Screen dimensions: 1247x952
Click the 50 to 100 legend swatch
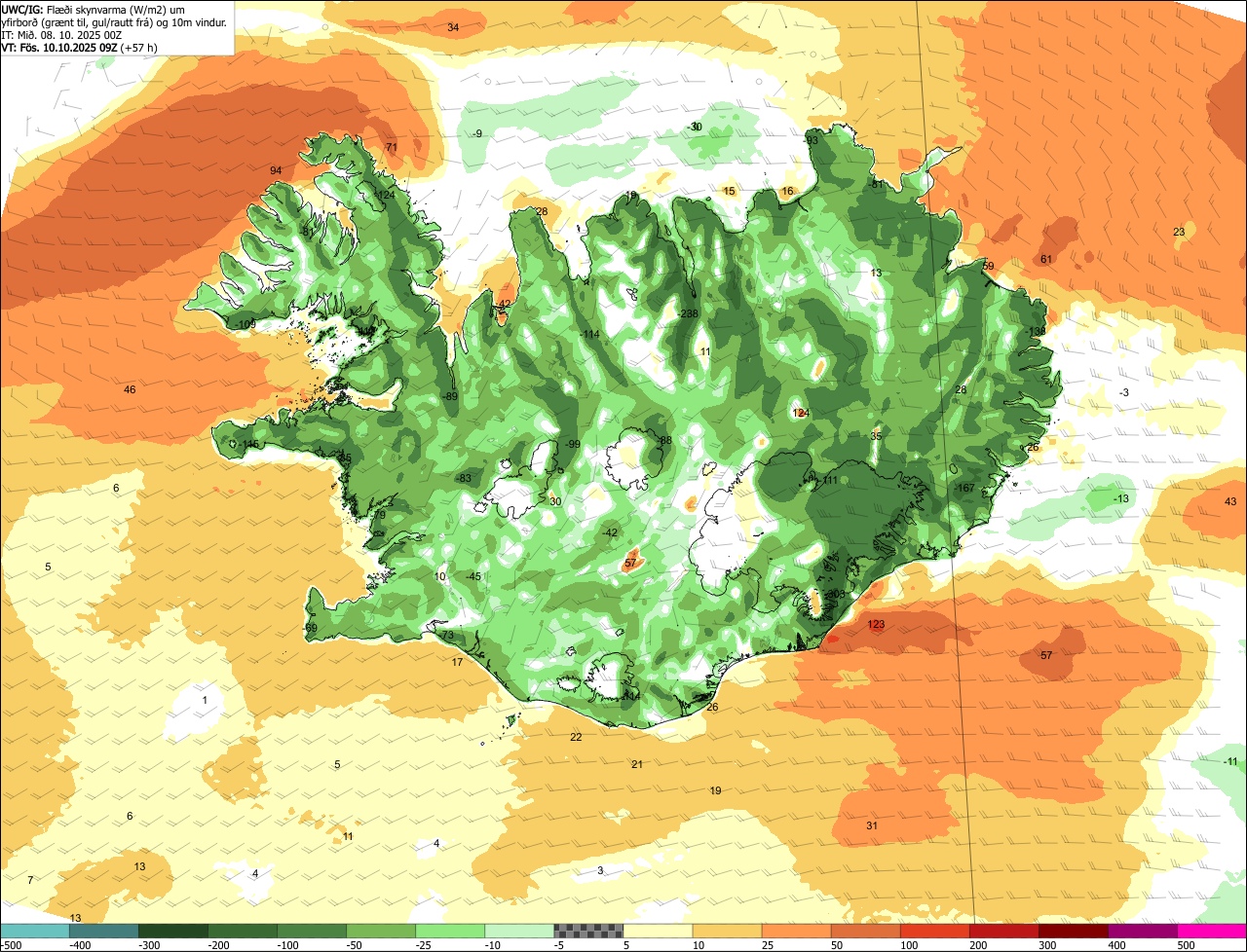coord(865,931)
